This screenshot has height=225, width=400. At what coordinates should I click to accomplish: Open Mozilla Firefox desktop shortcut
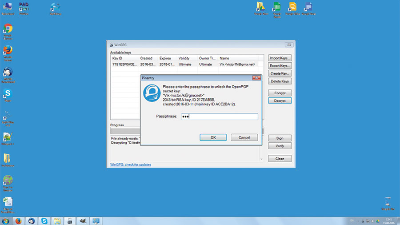point(8,50)
